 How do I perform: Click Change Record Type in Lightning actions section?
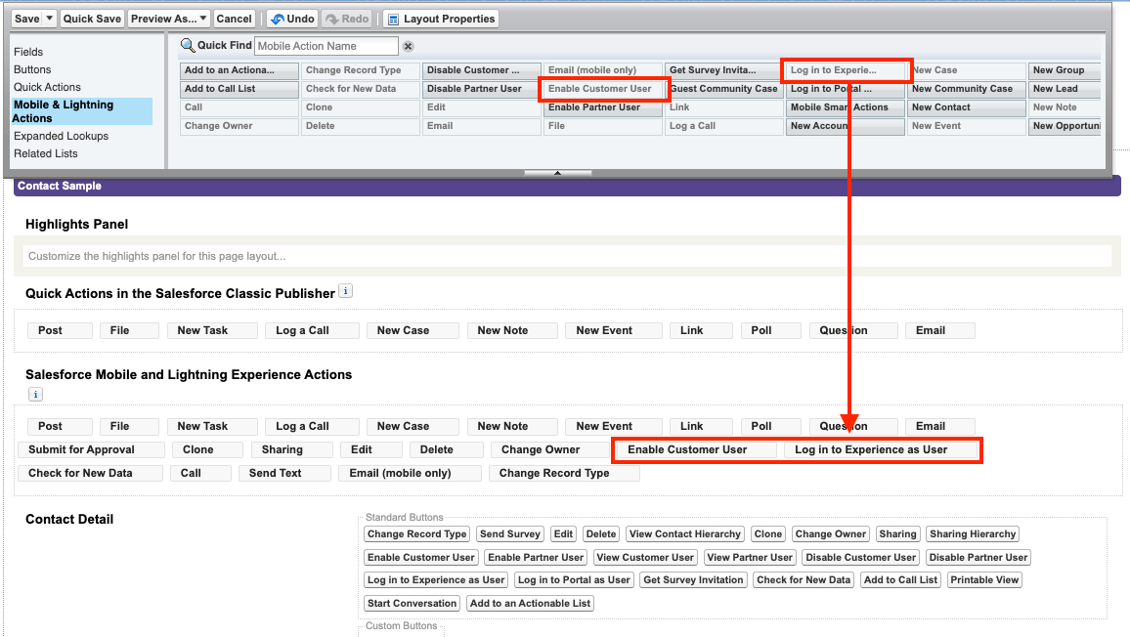(x=564, y=474)
